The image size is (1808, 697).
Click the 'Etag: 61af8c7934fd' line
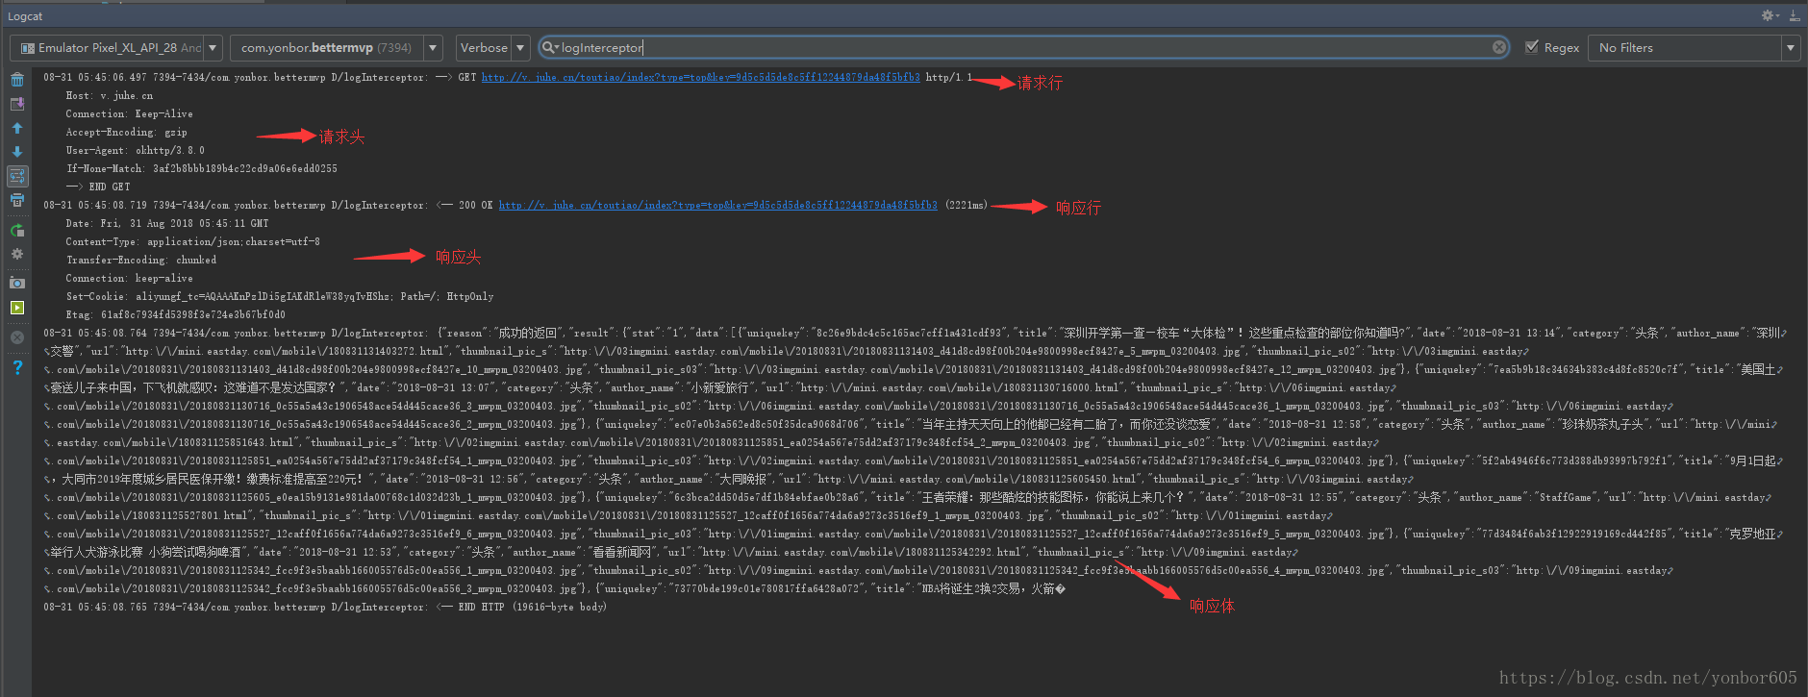[175, 314]
